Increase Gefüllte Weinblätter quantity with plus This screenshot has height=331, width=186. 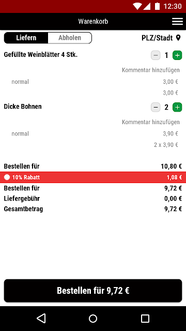tap(177, 55)
